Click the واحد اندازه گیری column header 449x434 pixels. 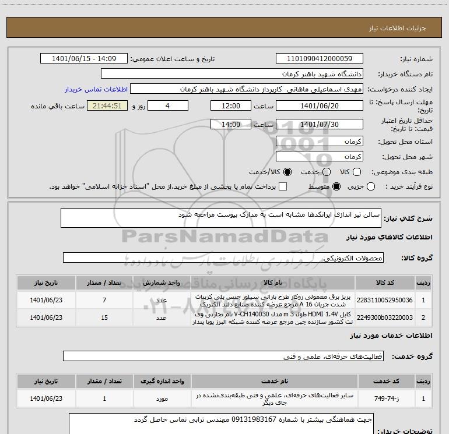[x=162, y=382]
